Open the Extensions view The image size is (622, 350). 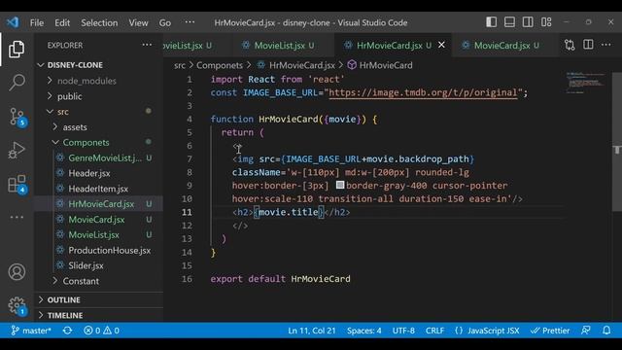coord(17,184)
